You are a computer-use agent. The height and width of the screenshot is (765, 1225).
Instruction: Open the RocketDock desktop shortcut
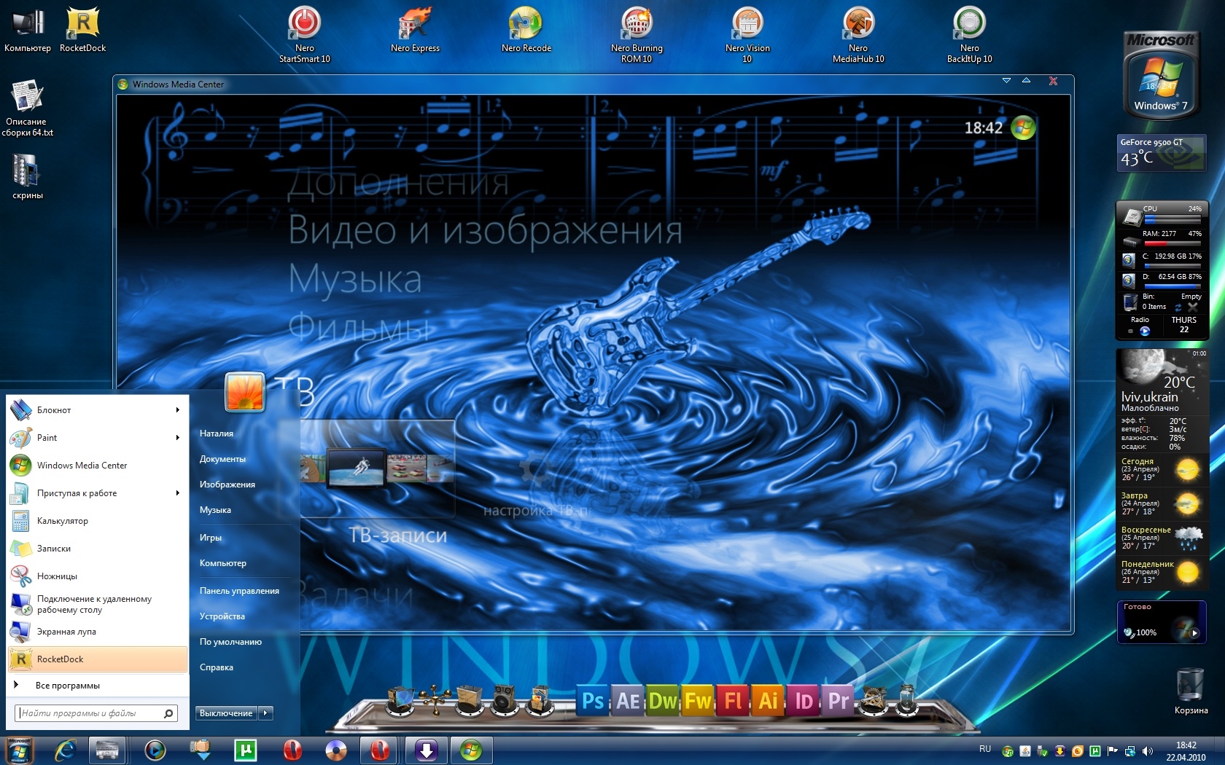[82, 29]
